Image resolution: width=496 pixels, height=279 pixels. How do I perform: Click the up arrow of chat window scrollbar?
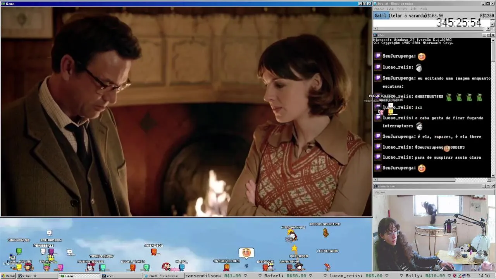[493, 40]
